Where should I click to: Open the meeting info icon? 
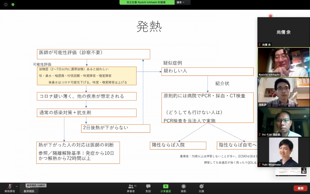[x=6, y=5]
